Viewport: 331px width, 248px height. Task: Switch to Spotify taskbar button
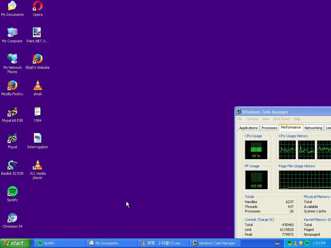click(x=59, y=243)
